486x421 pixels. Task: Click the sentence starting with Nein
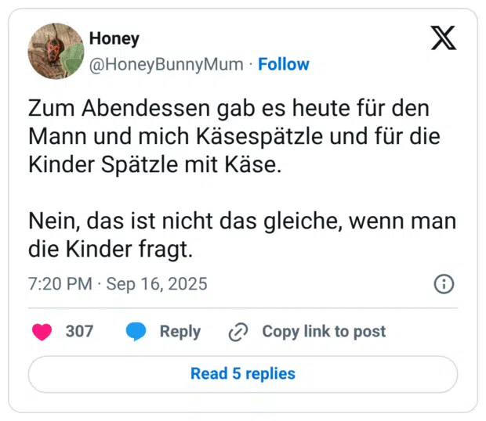coord(241,221)
